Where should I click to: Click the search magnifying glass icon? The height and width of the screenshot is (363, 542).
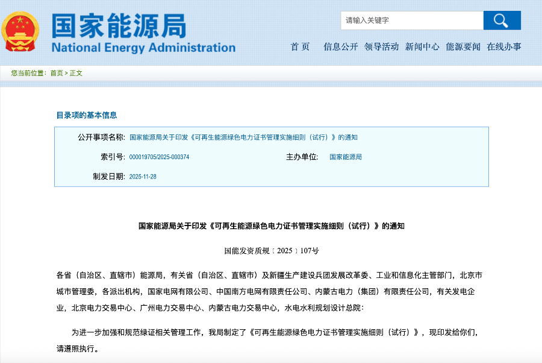point(501,20)
